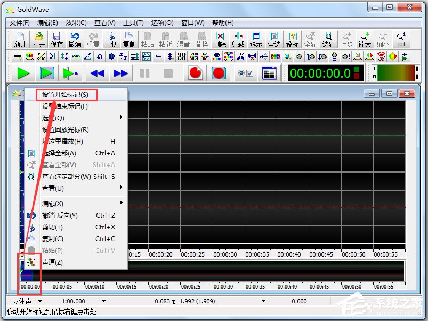
Task: Choose 撤消 反向(Y) menu entry
Action: [76, 216]
